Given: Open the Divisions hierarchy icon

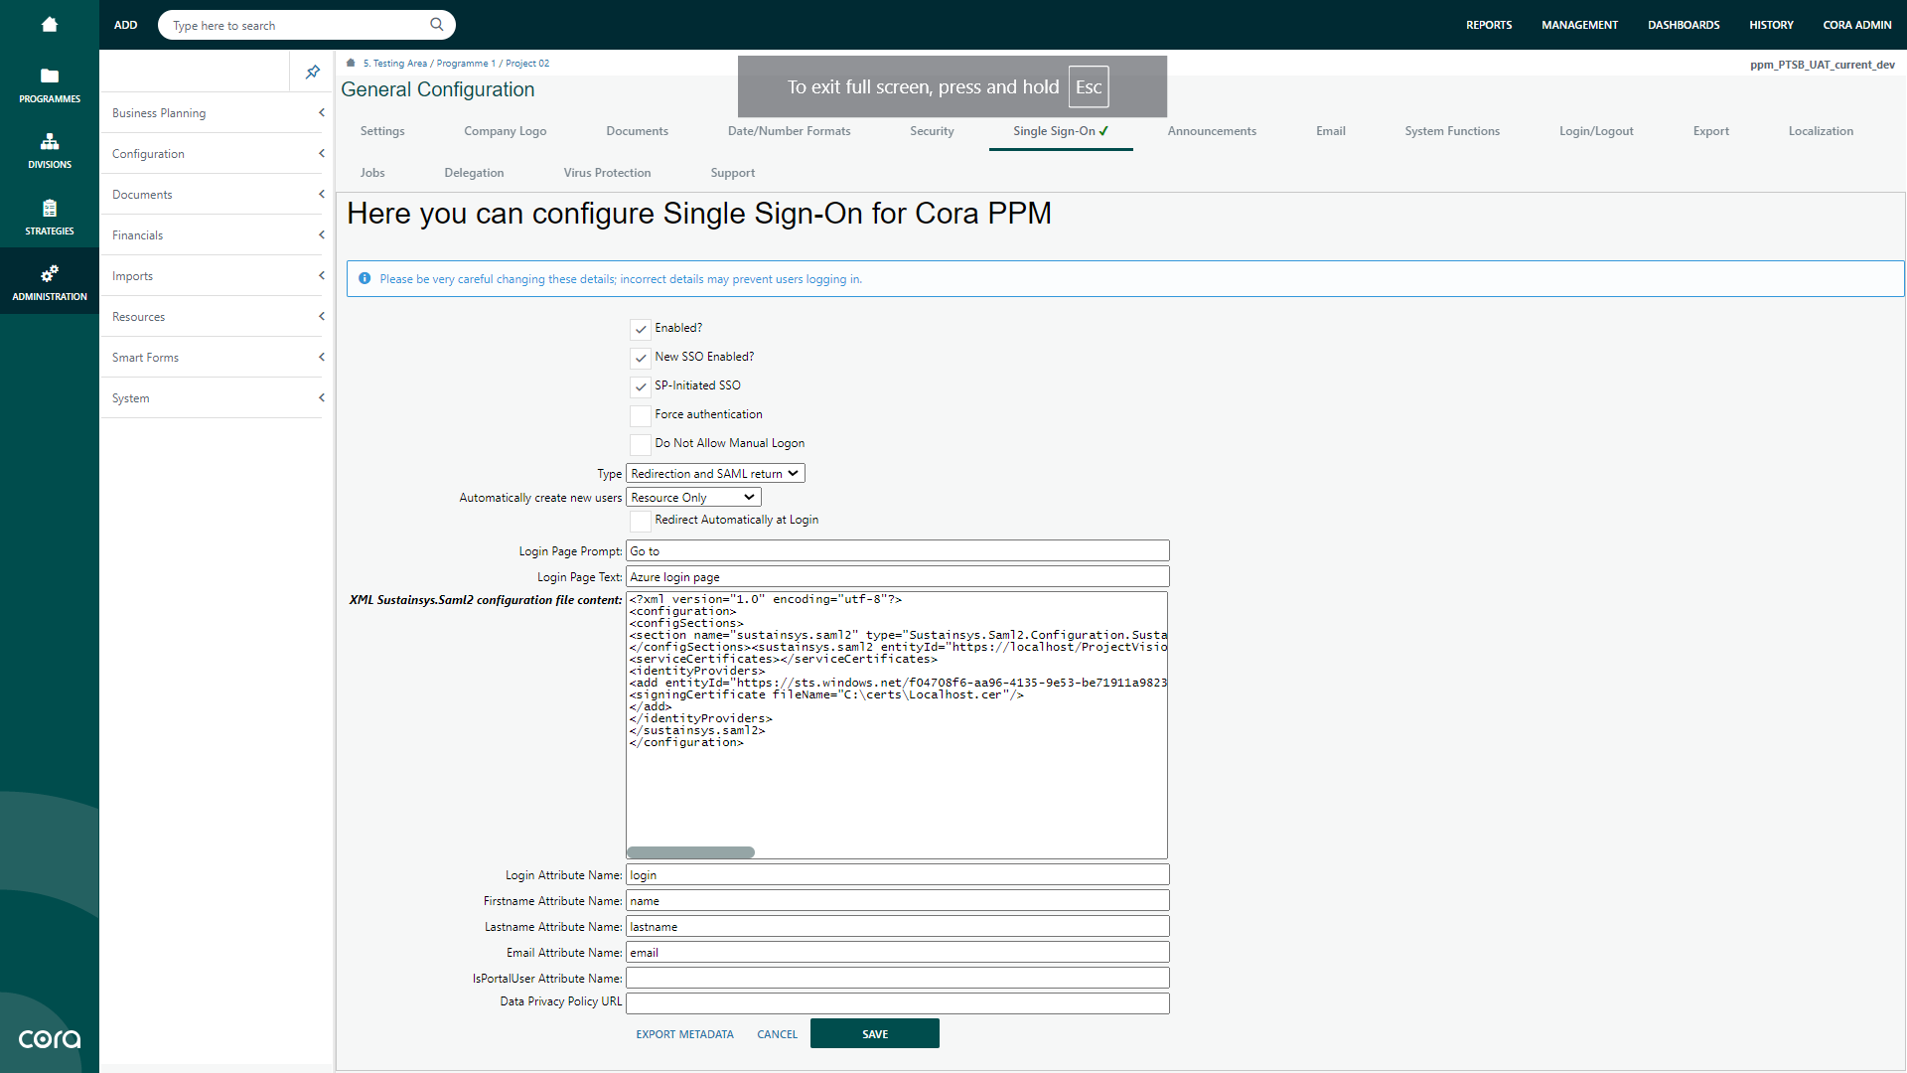Looking at the screenshot, I should (x=50, y=142).
